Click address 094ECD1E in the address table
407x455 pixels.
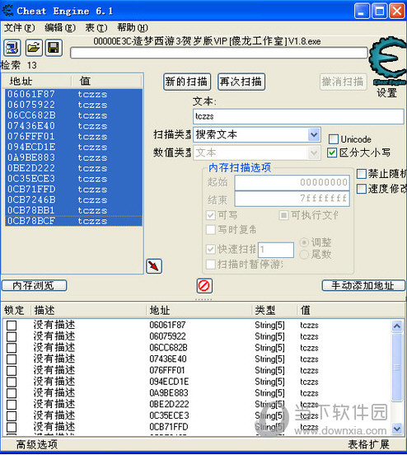tap(169, 382)
